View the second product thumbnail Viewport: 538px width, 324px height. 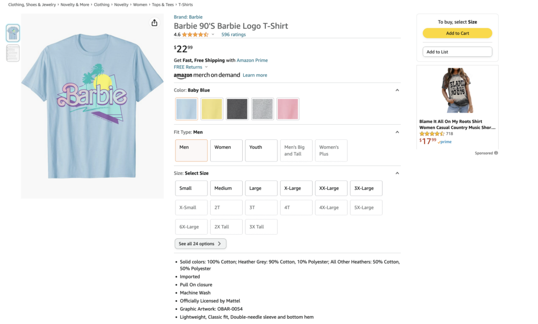pos(13,53)
